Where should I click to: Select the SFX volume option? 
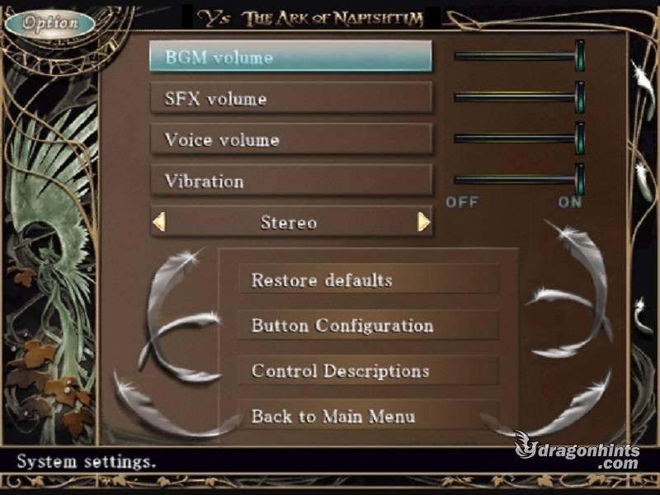(291, 97)
